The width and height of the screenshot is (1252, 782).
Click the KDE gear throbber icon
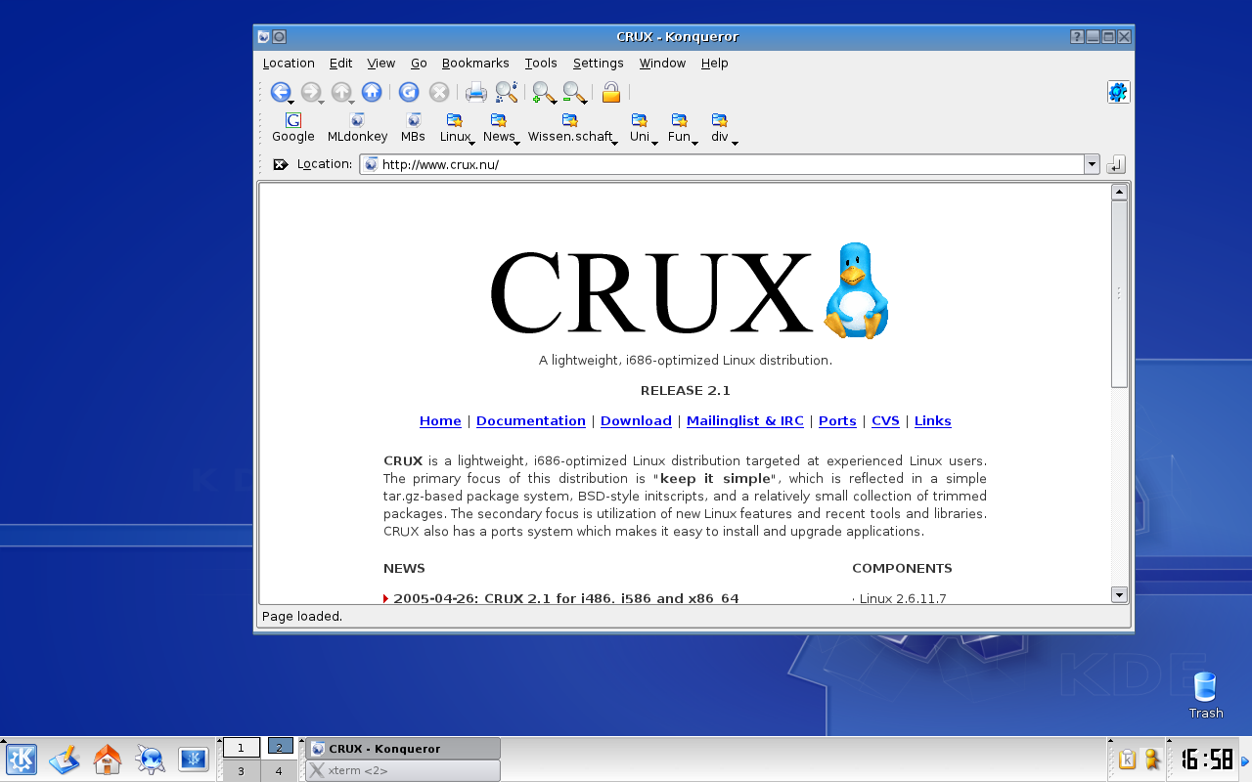click(1118, 92)
